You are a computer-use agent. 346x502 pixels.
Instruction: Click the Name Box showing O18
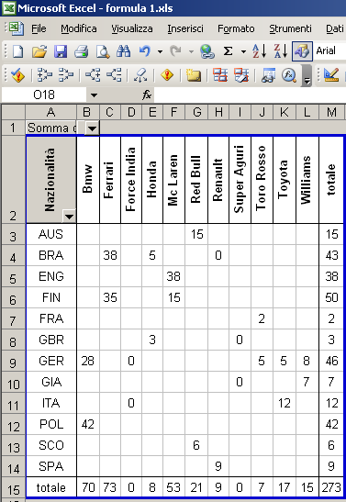[44, 95]
